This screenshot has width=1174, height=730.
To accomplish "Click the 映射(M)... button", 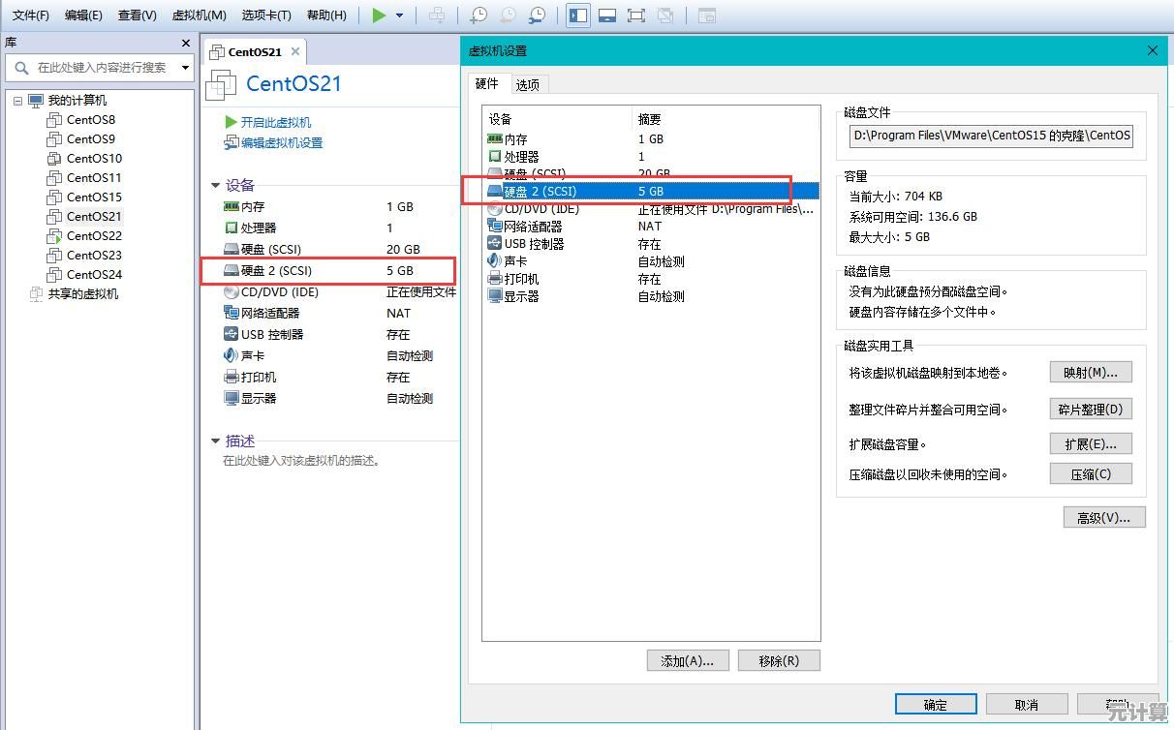I will [x=1091, y=373].
